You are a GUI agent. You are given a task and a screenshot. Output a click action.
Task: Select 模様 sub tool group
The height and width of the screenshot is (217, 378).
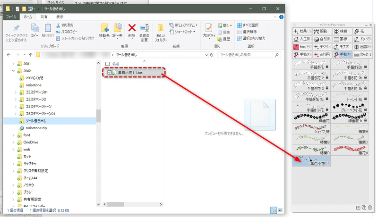tap(342, 31)
